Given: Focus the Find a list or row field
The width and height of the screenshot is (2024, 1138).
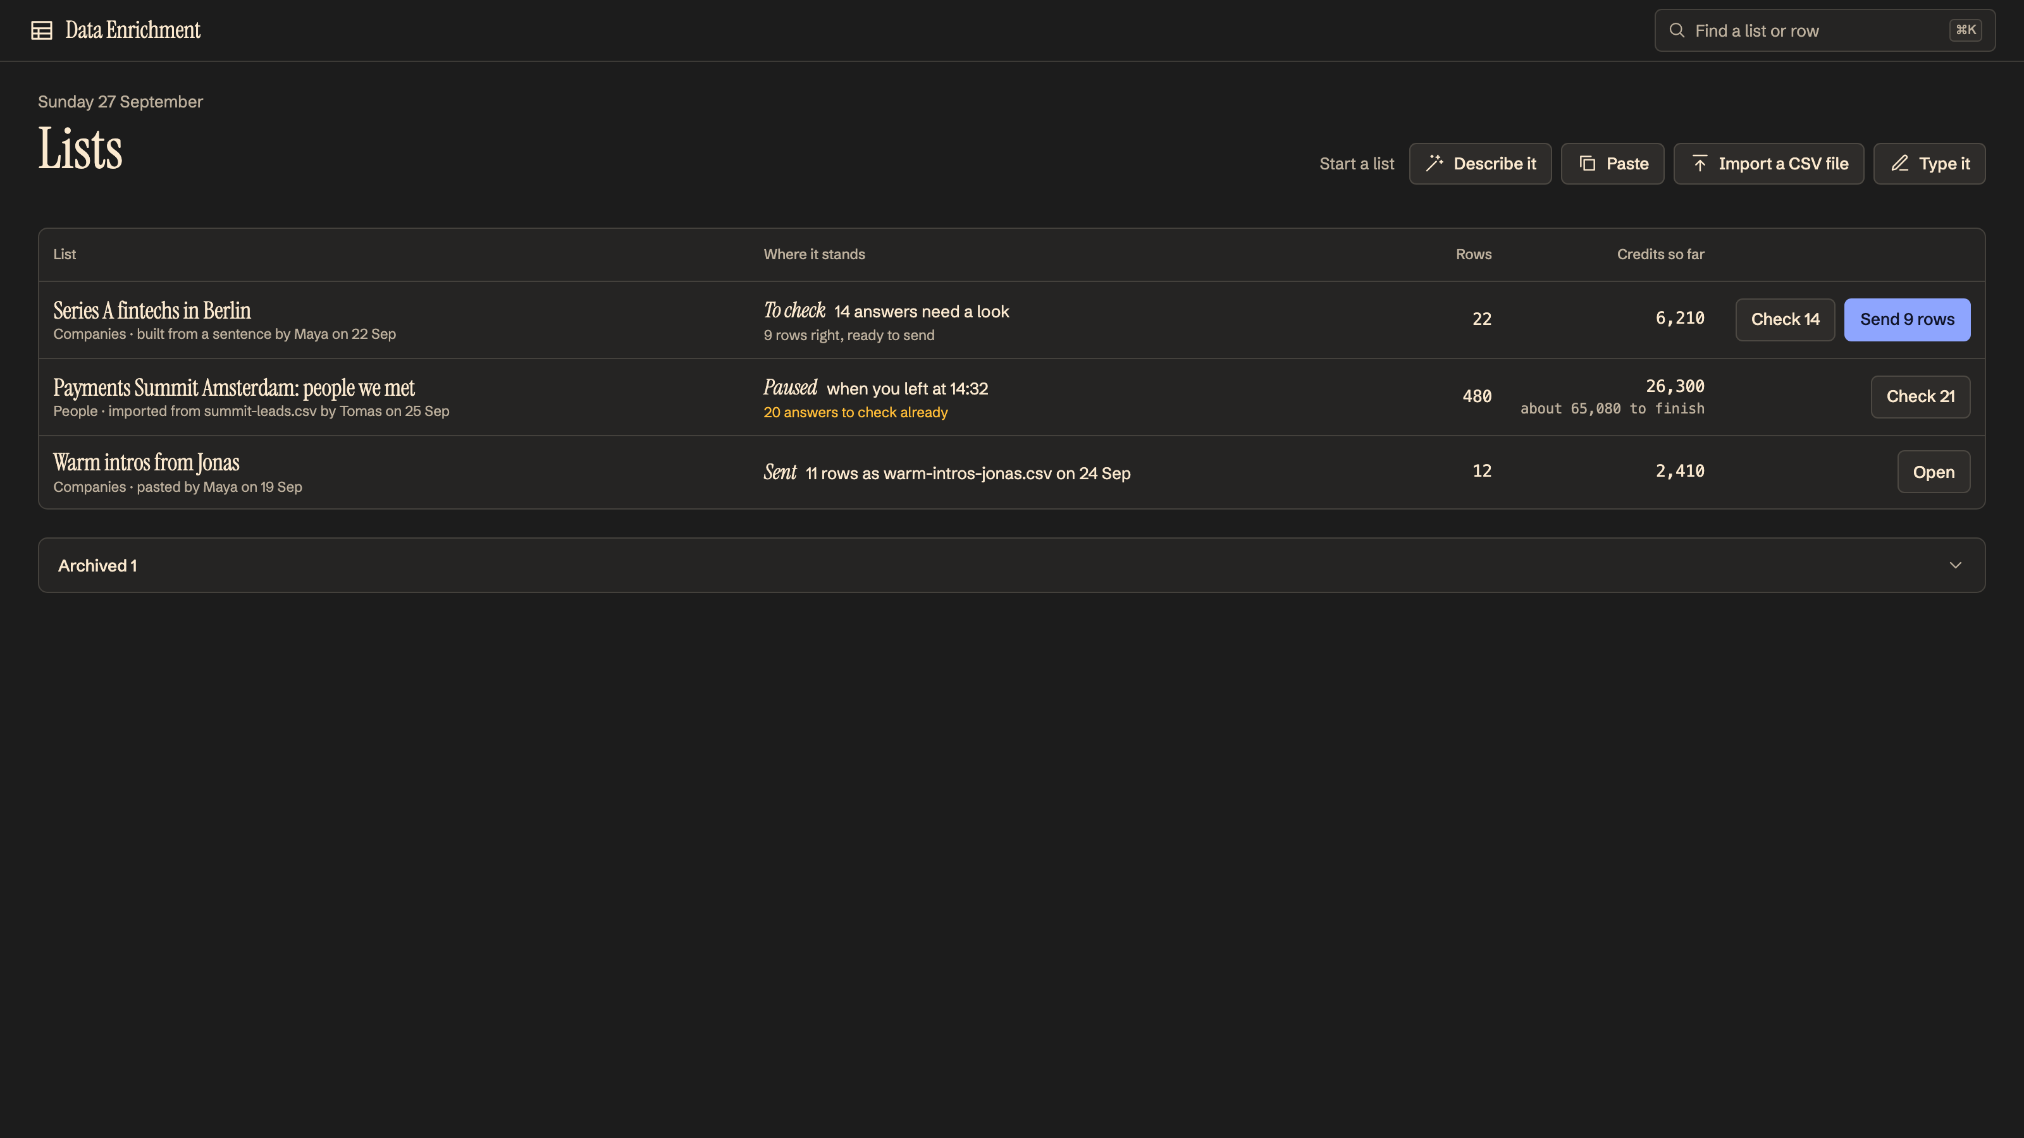Looking at the screenshot, I should point(1824,30).
